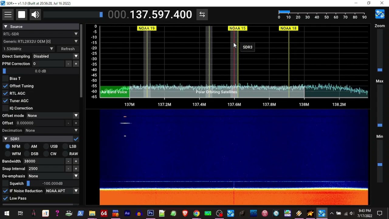
Task: Collapse the Source section header
Action: click(40, 27)
